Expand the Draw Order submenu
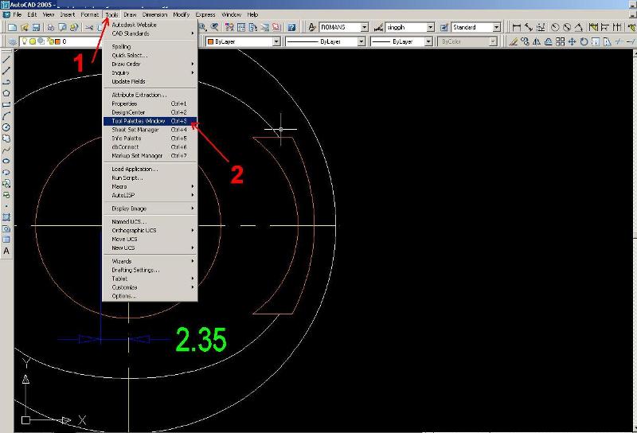637x433 pixels. coord(150,64)
